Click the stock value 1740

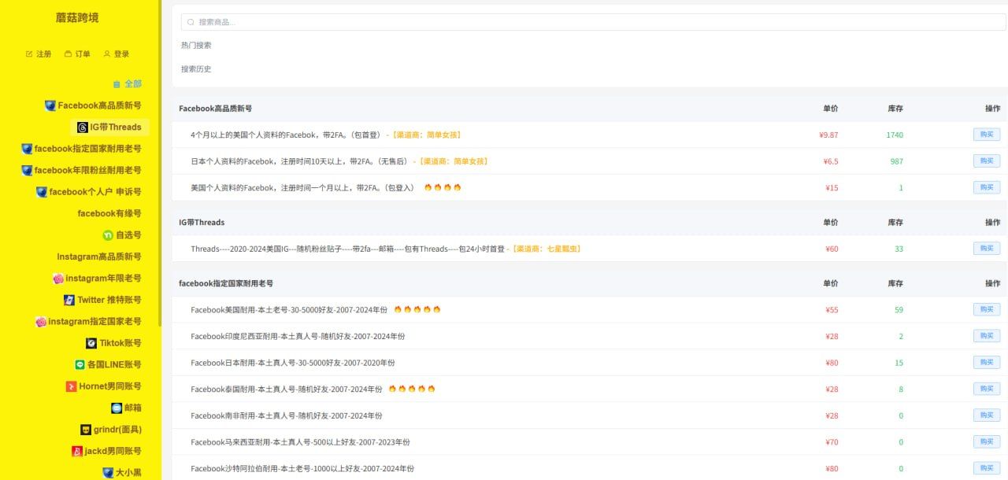click(895, 135)
